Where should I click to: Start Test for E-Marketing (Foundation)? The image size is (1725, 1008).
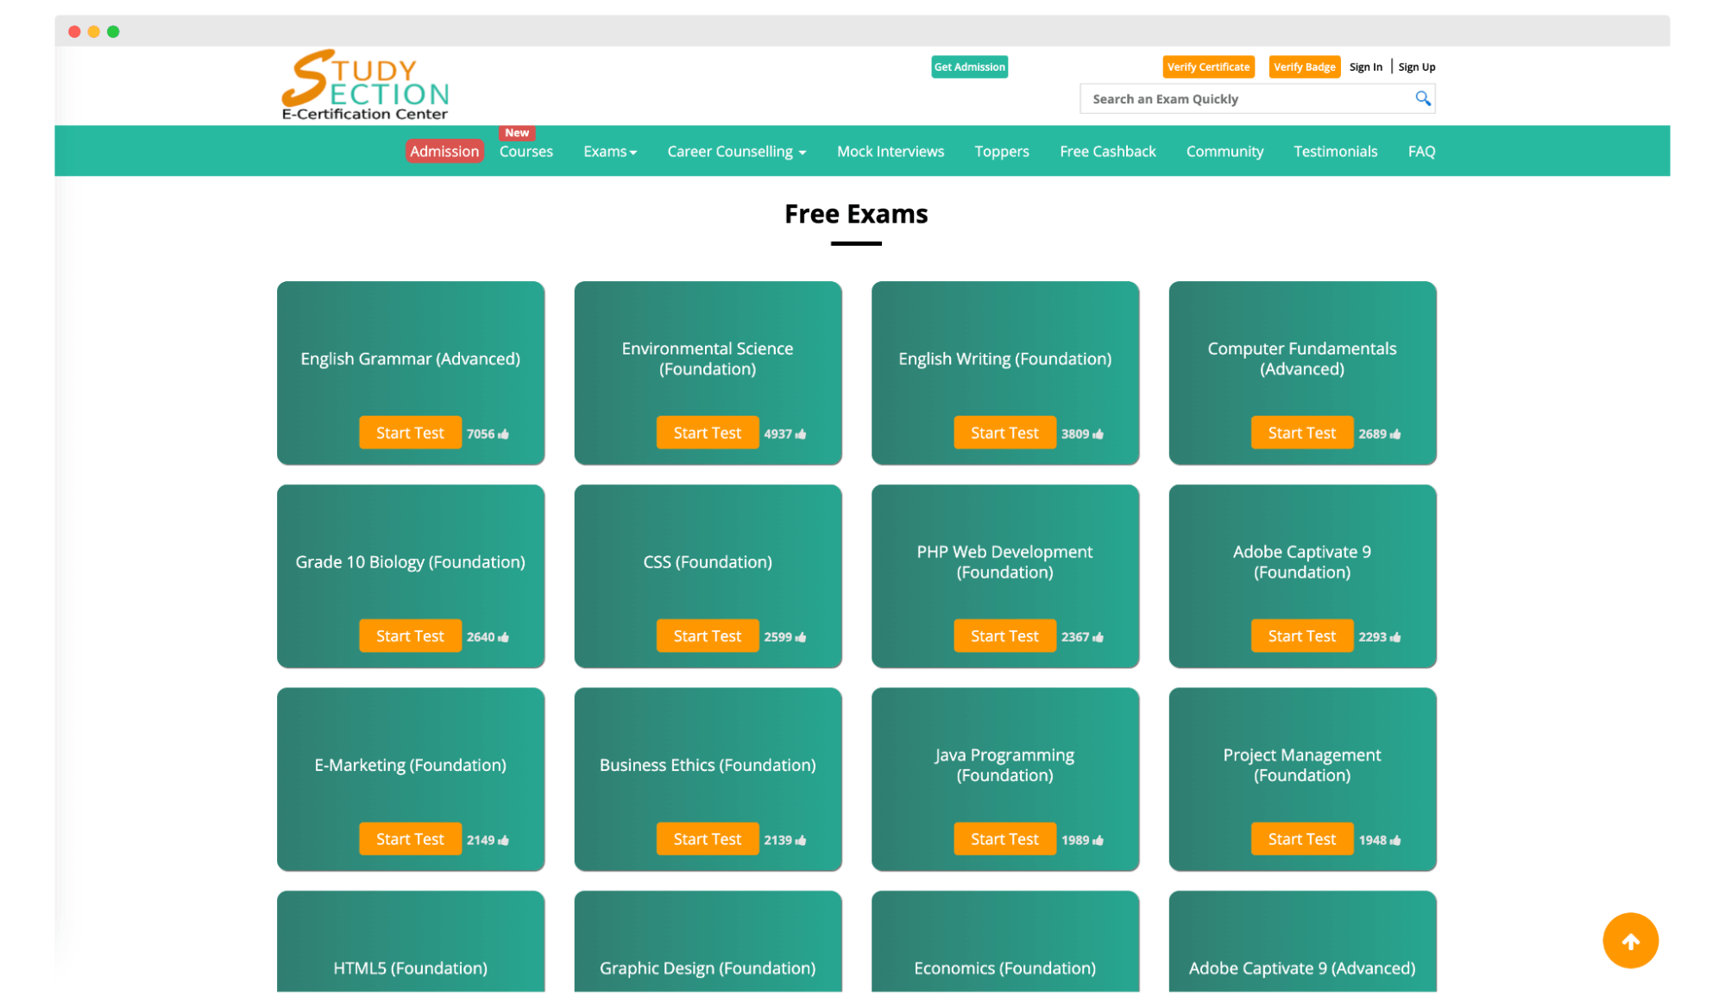click(410, 839)
